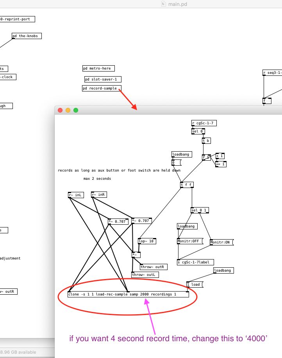Click the '-clock' object in the main.pd window
The height and width of the screenshot is (358, 282).
pyautogui.click(x=8, y=77)
